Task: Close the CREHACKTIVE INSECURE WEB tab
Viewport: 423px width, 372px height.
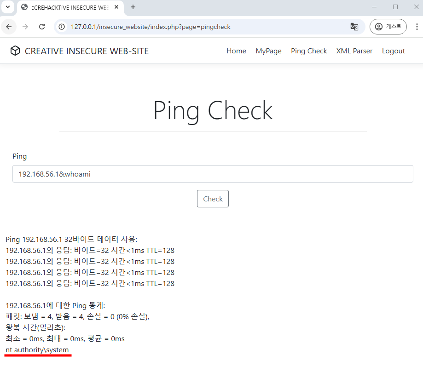Action: pos(116,7)
